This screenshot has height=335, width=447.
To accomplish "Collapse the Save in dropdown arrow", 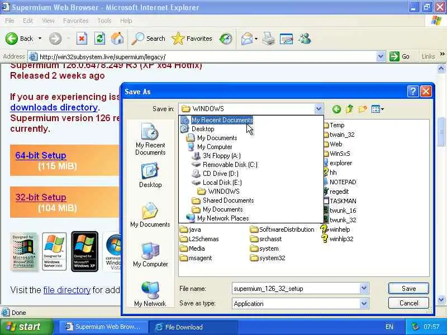I will [318, 109].
